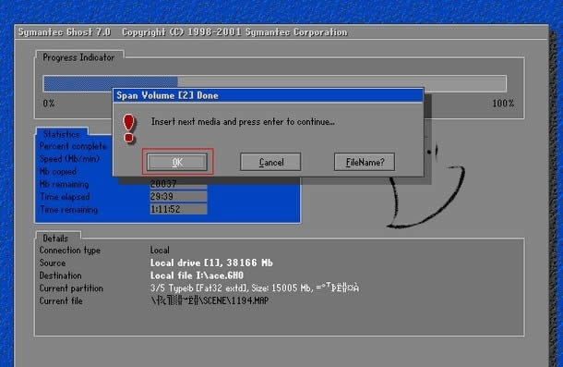Click the 100% label beside progress bar
563x367 pixels.
503,104
